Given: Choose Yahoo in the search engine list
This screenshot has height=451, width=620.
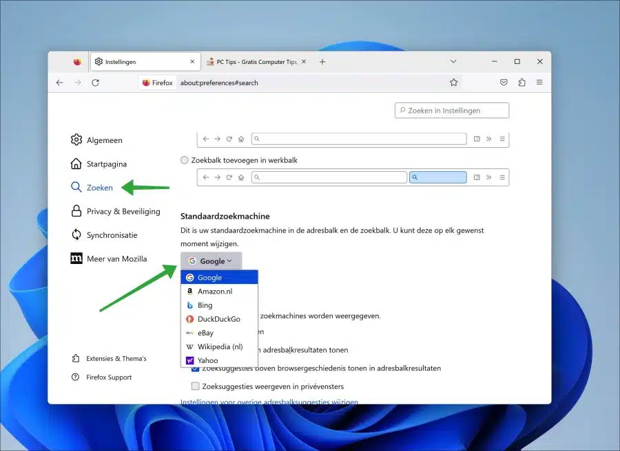Looking at the screenshot, I should [220, 360].
